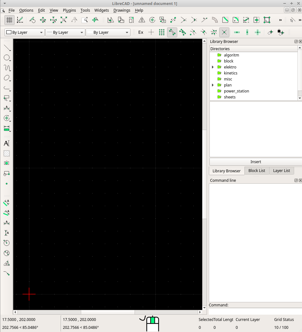Open the line width By Layer dropdown
Screen dimensions: 302x332
click(65, 32)
